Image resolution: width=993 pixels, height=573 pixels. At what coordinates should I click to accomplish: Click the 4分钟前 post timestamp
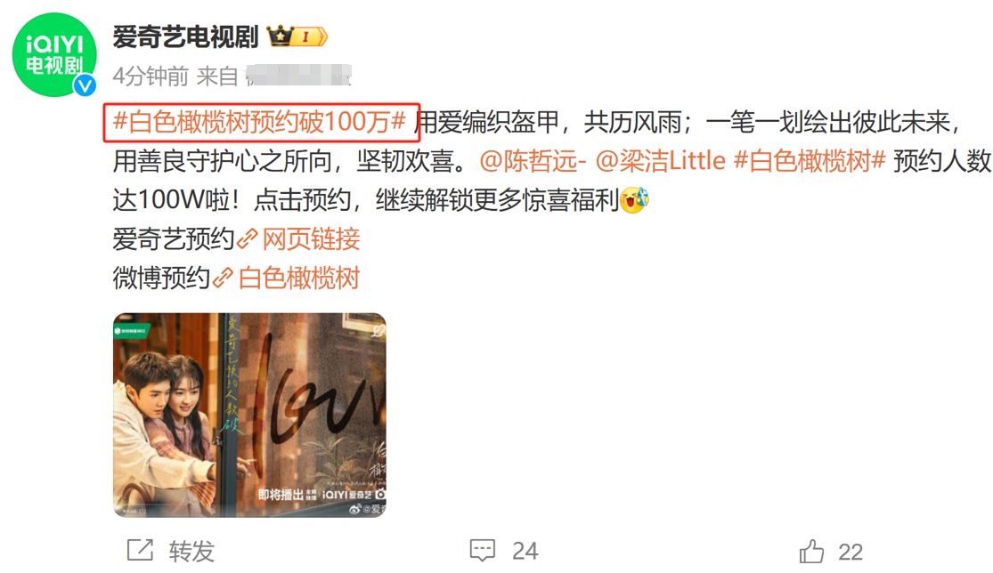pyautogui.click(x=151, y=77)
